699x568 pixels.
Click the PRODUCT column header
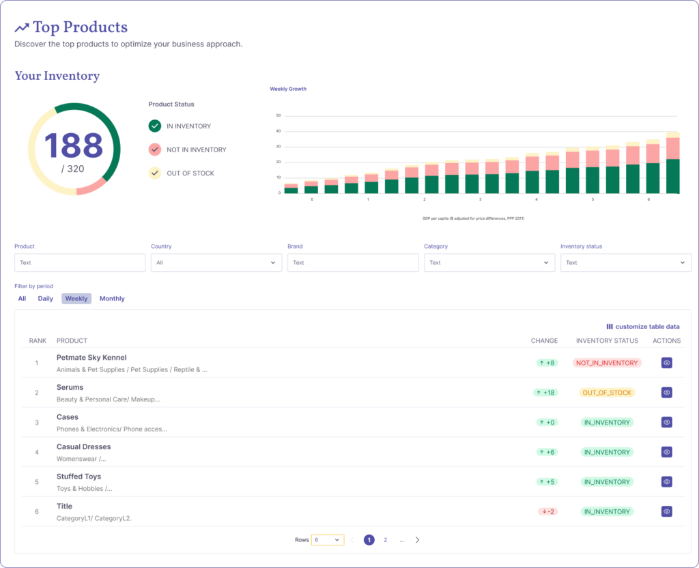(72, 341)
